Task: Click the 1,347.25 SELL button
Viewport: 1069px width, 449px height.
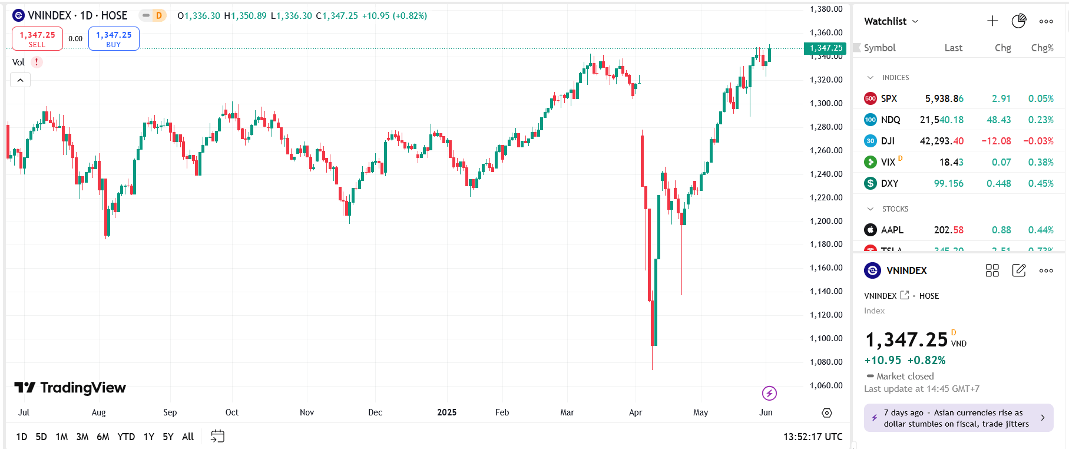Action: (37, 39)
